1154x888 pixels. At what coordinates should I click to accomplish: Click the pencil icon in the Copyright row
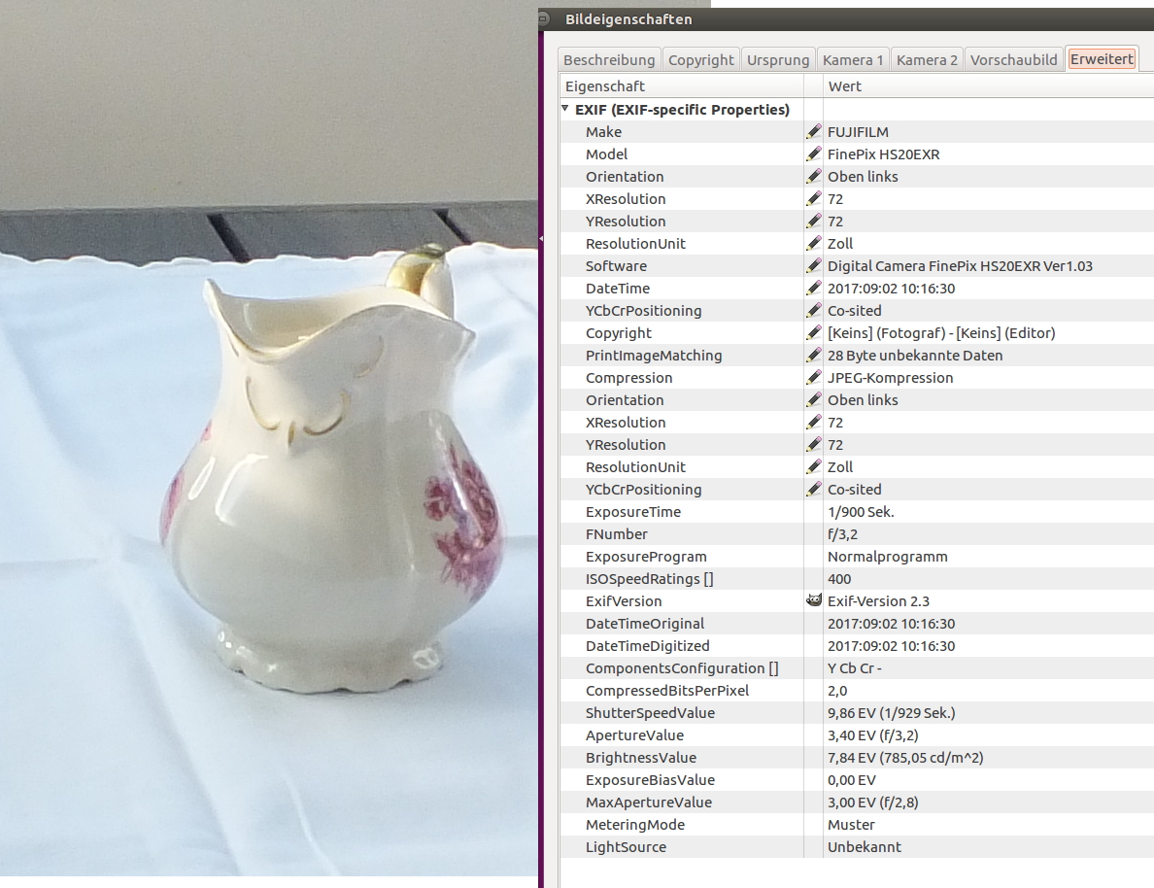(813, 333)
